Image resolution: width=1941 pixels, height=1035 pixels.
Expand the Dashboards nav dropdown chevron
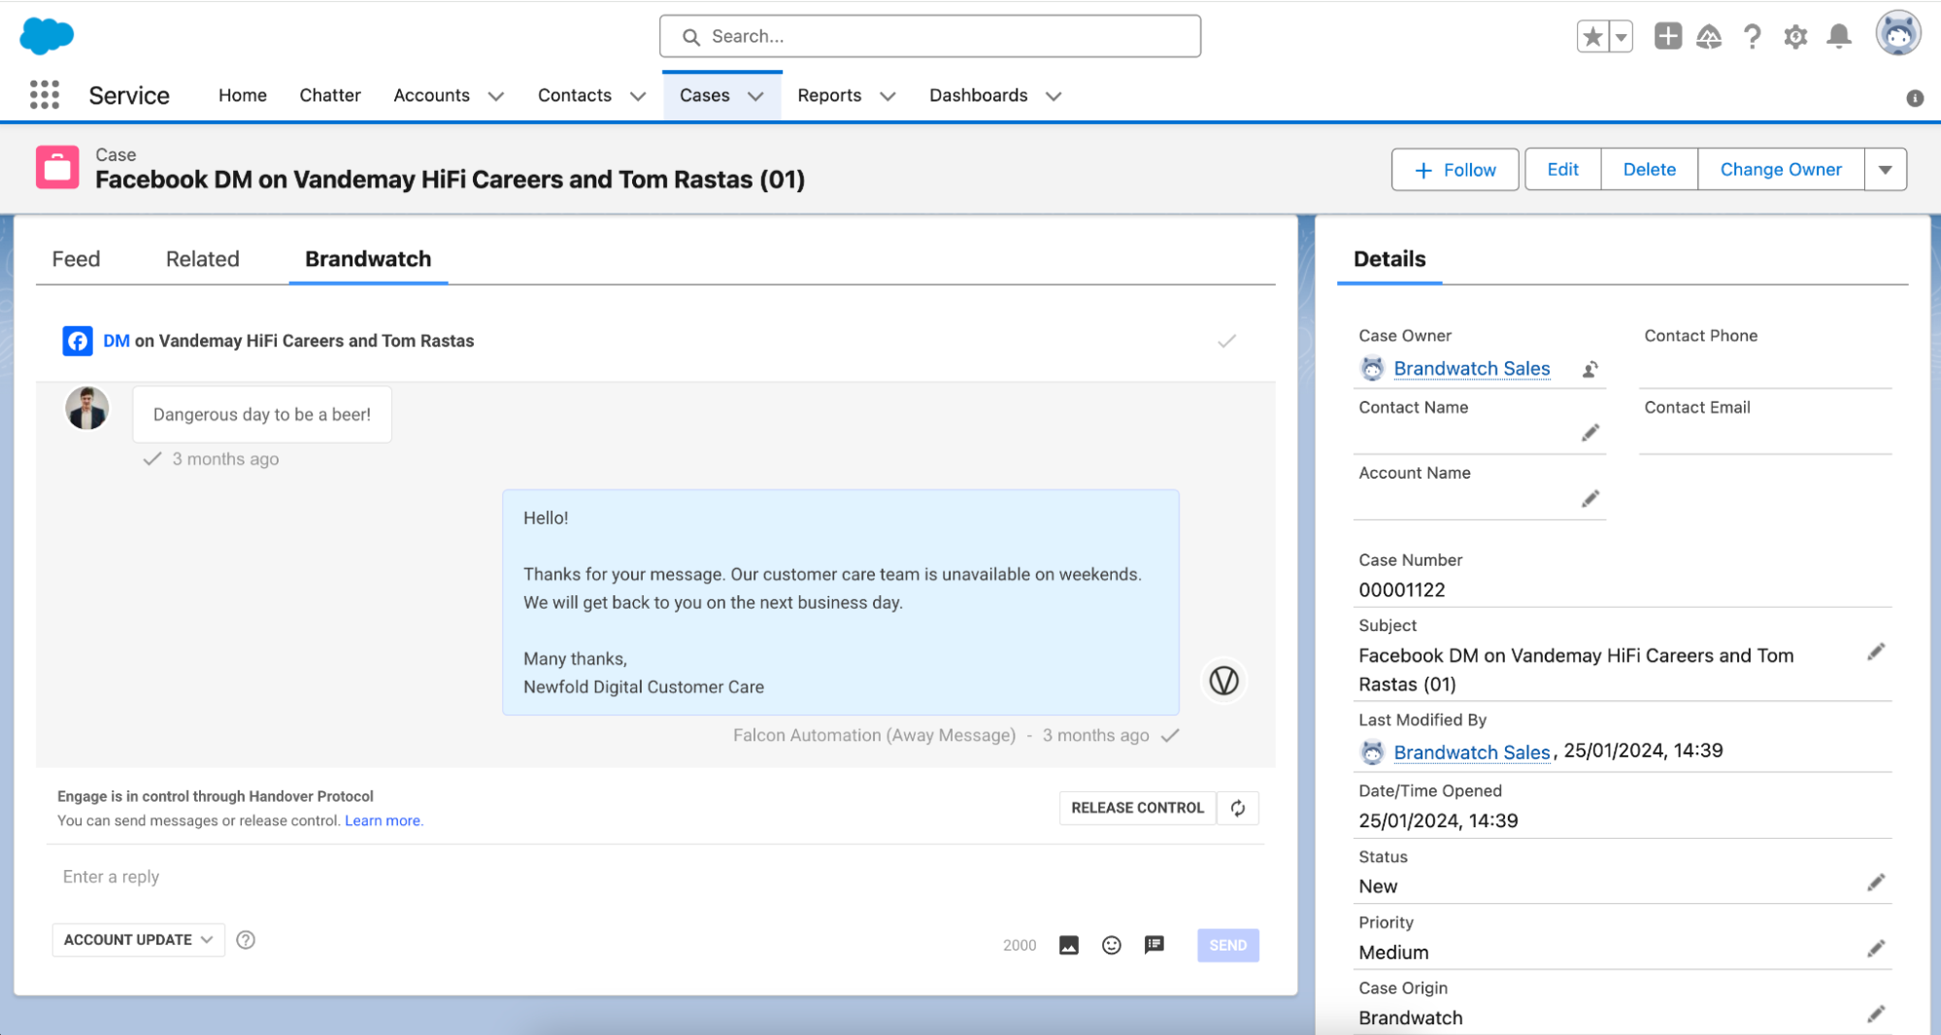[1054, 96]
